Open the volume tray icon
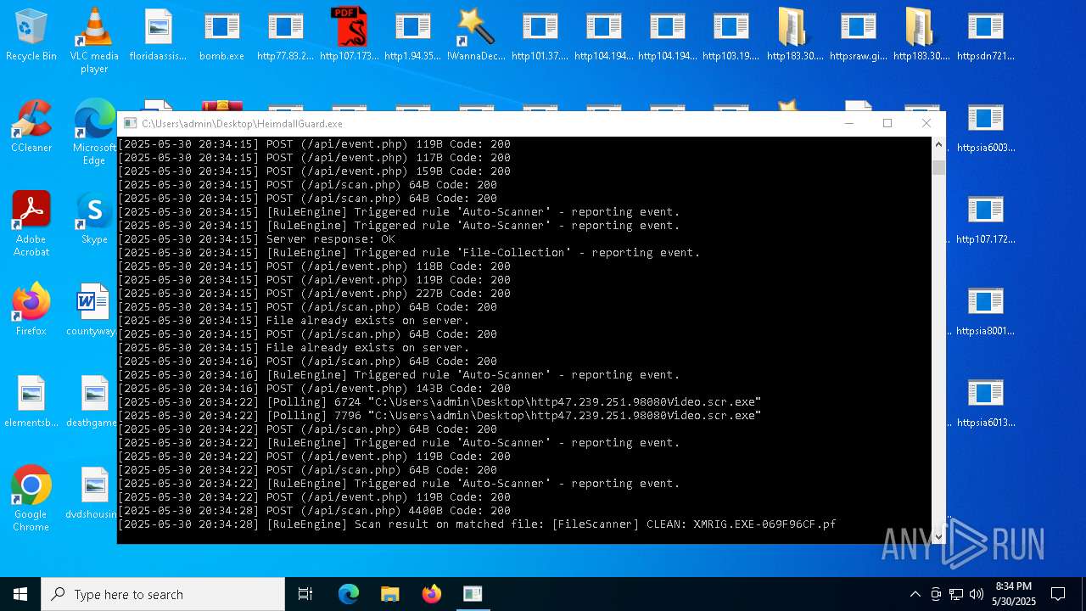 pos(977,594)
